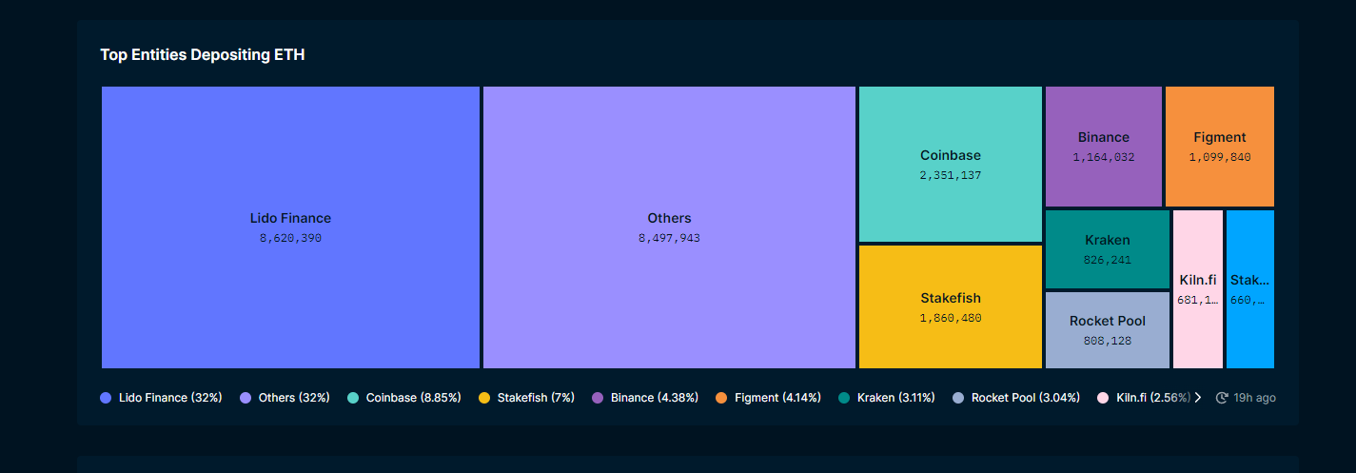
Task: Select the teal Coinbase treemap tile
Action: [950, 164]
